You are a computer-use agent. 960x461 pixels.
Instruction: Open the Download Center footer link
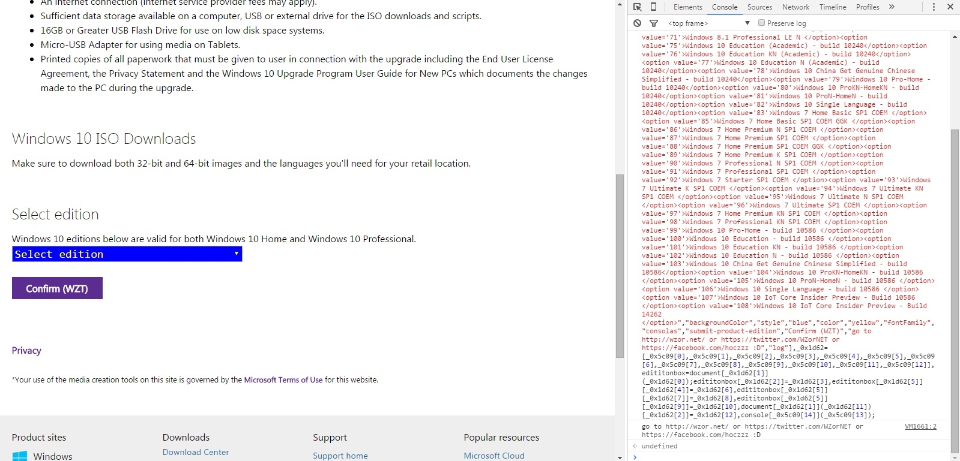coord(196,453)
